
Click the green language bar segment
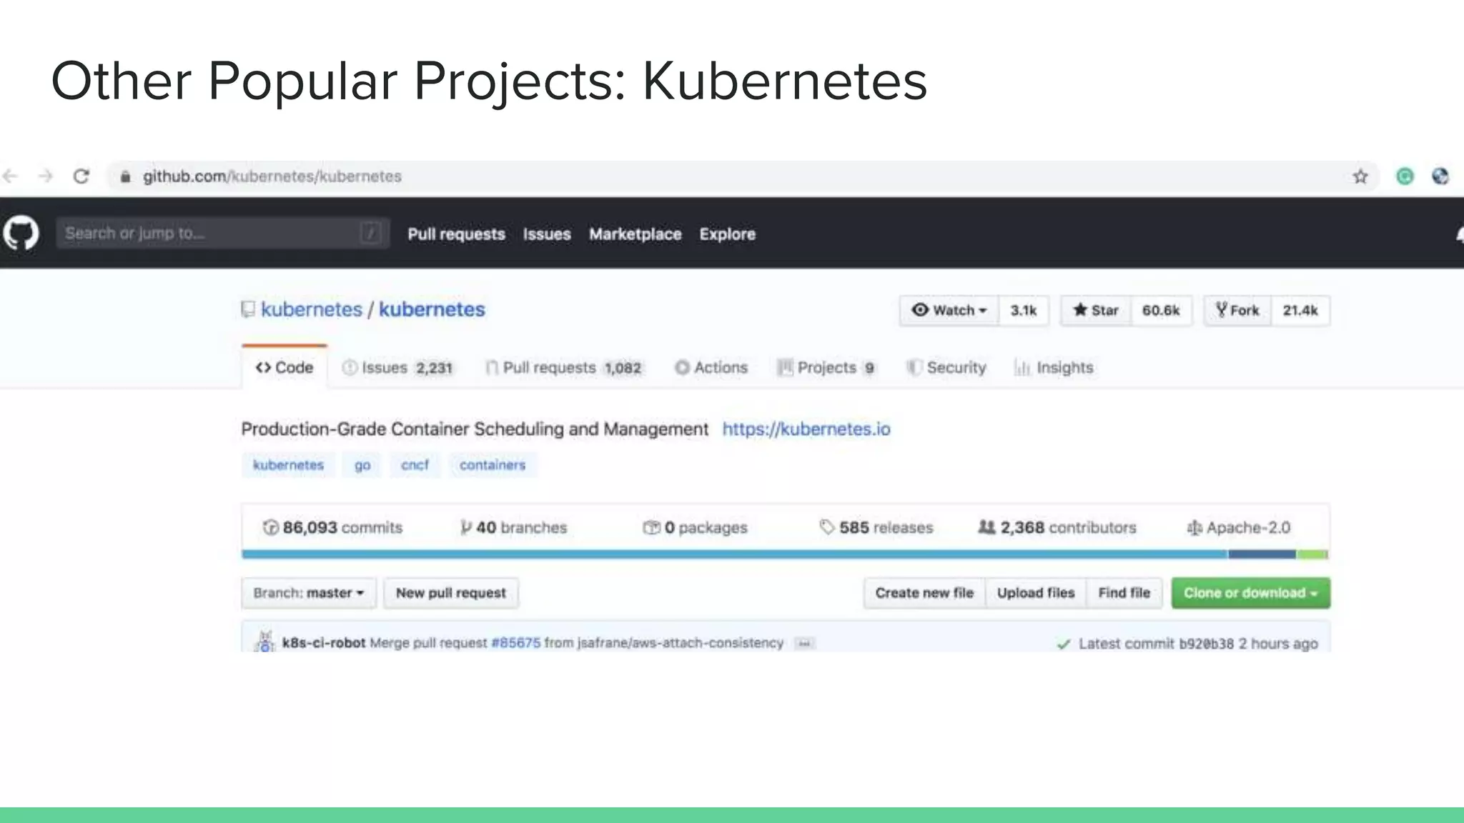pyautogui.click(x=1312, y=554)
